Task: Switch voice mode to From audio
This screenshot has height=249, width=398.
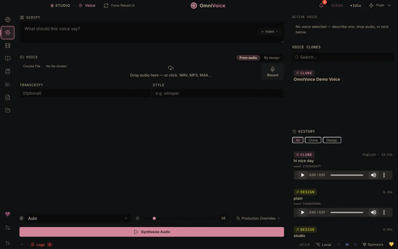Action: coord(248,58)
